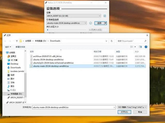
Task: Expand the address bar history dropdown
Action: pos(106,41)
